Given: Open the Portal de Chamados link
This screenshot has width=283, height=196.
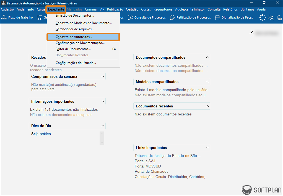Looking at the screenshot, I should tap(151, 171).
